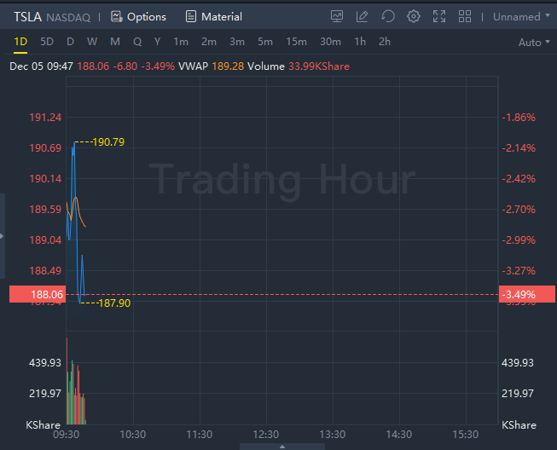Select the 1D timeframe tab
Screen dimensions: 557x450
[20, 42]
